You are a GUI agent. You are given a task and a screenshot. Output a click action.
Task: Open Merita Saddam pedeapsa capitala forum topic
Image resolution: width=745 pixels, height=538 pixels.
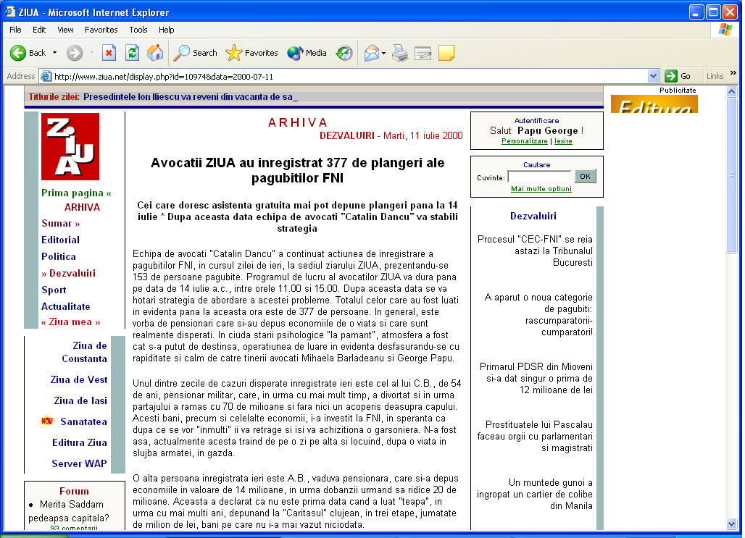click(x=68, y=511)
